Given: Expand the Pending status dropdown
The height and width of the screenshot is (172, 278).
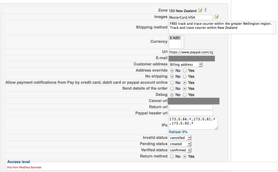Looking at the screenshot, I should click(180, 144).
